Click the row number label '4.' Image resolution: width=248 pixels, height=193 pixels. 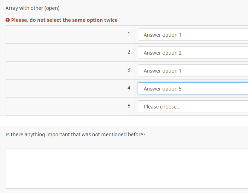[x=129, y=88]
